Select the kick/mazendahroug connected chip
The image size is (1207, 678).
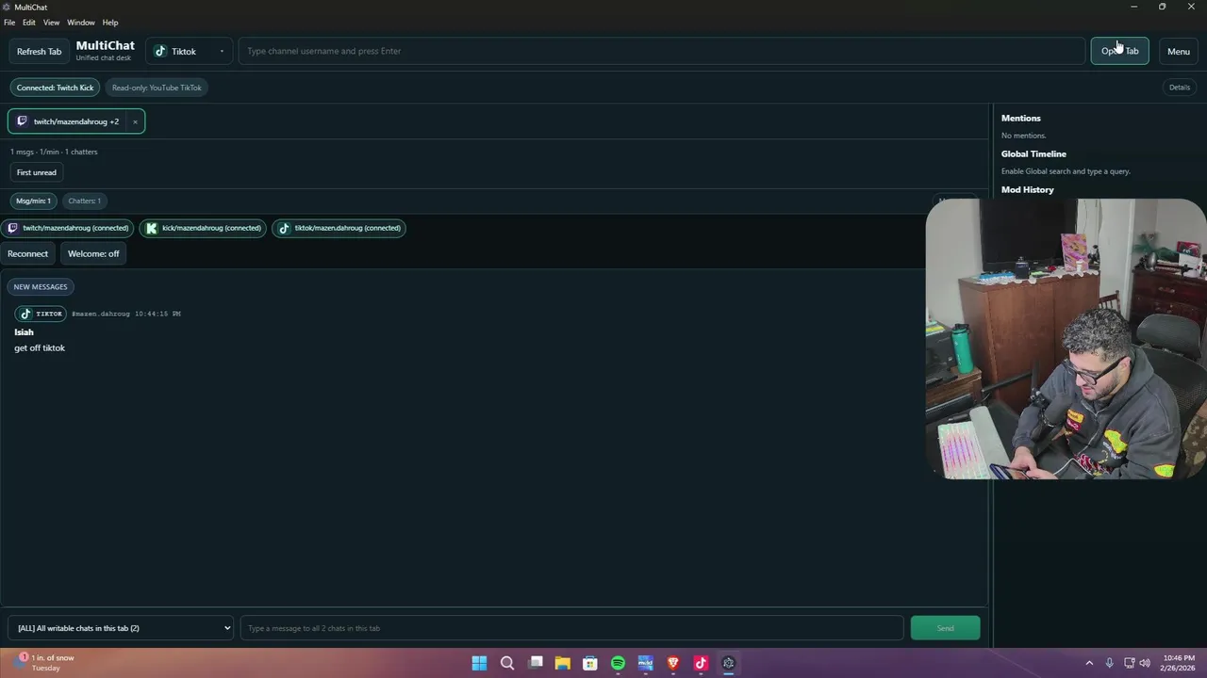point(203,228)
